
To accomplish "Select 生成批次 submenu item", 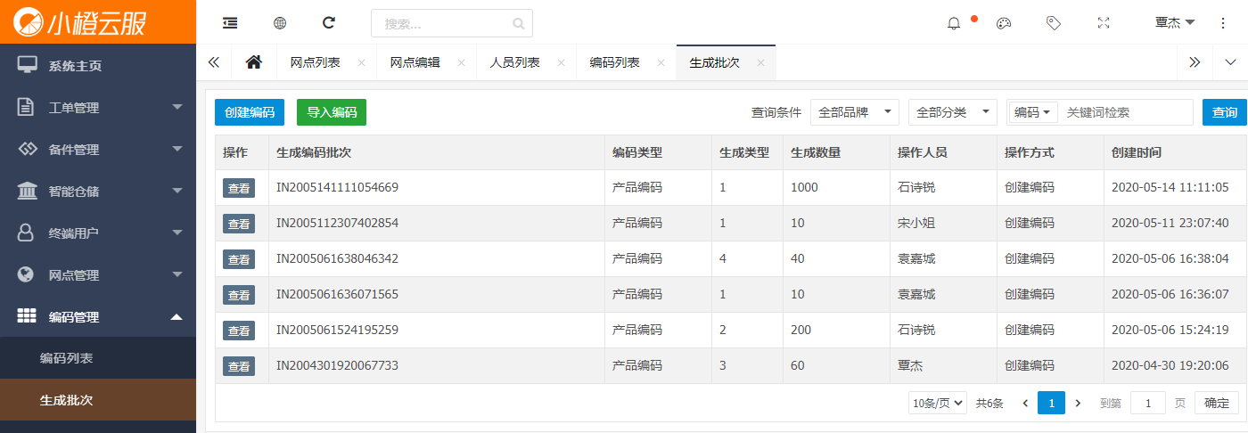I will (98, 400).
